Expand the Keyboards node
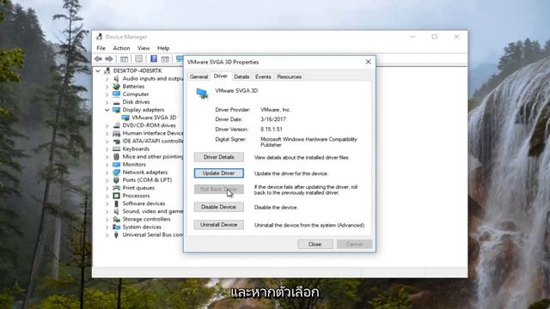Image resolution: width=550 pixels, height=309 pixels. tap(107, 148)
